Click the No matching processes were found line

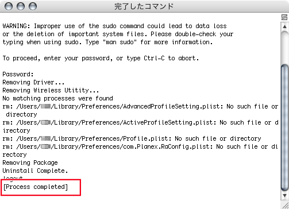coord(57,98)
